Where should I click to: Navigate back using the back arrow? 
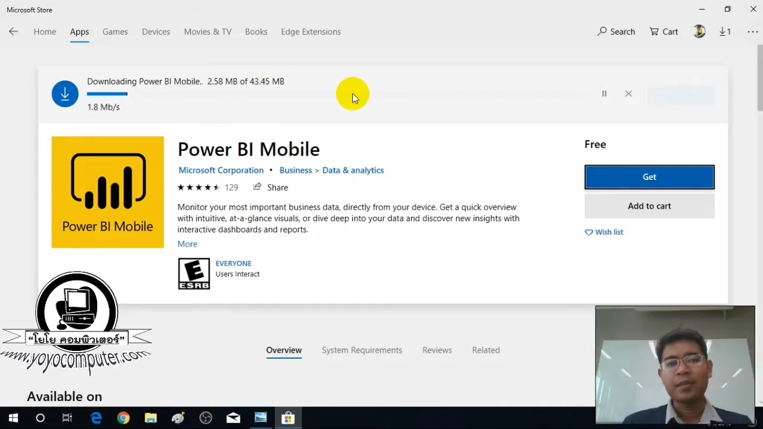coord(13,32)
